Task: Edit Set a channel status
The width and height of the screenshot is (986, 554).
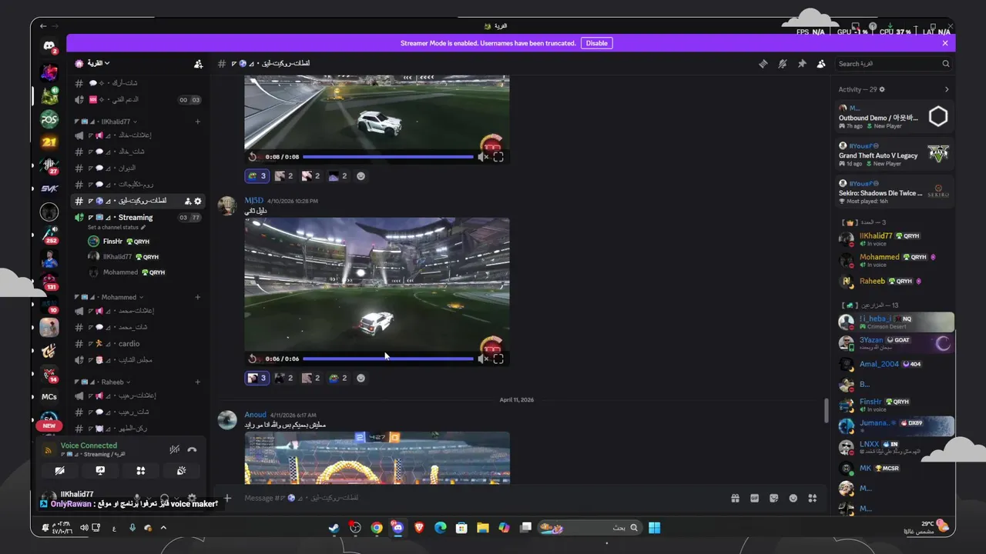Action: (116, 228)
